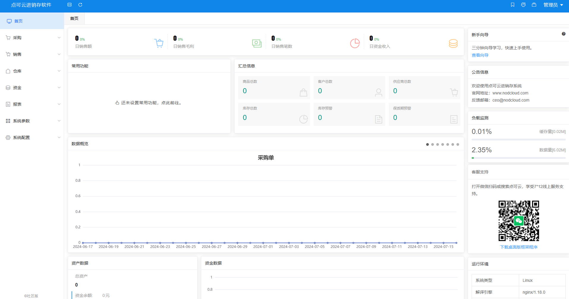Click the 仓库 warehouse icon in sidebar

click(x=8, y=71)
